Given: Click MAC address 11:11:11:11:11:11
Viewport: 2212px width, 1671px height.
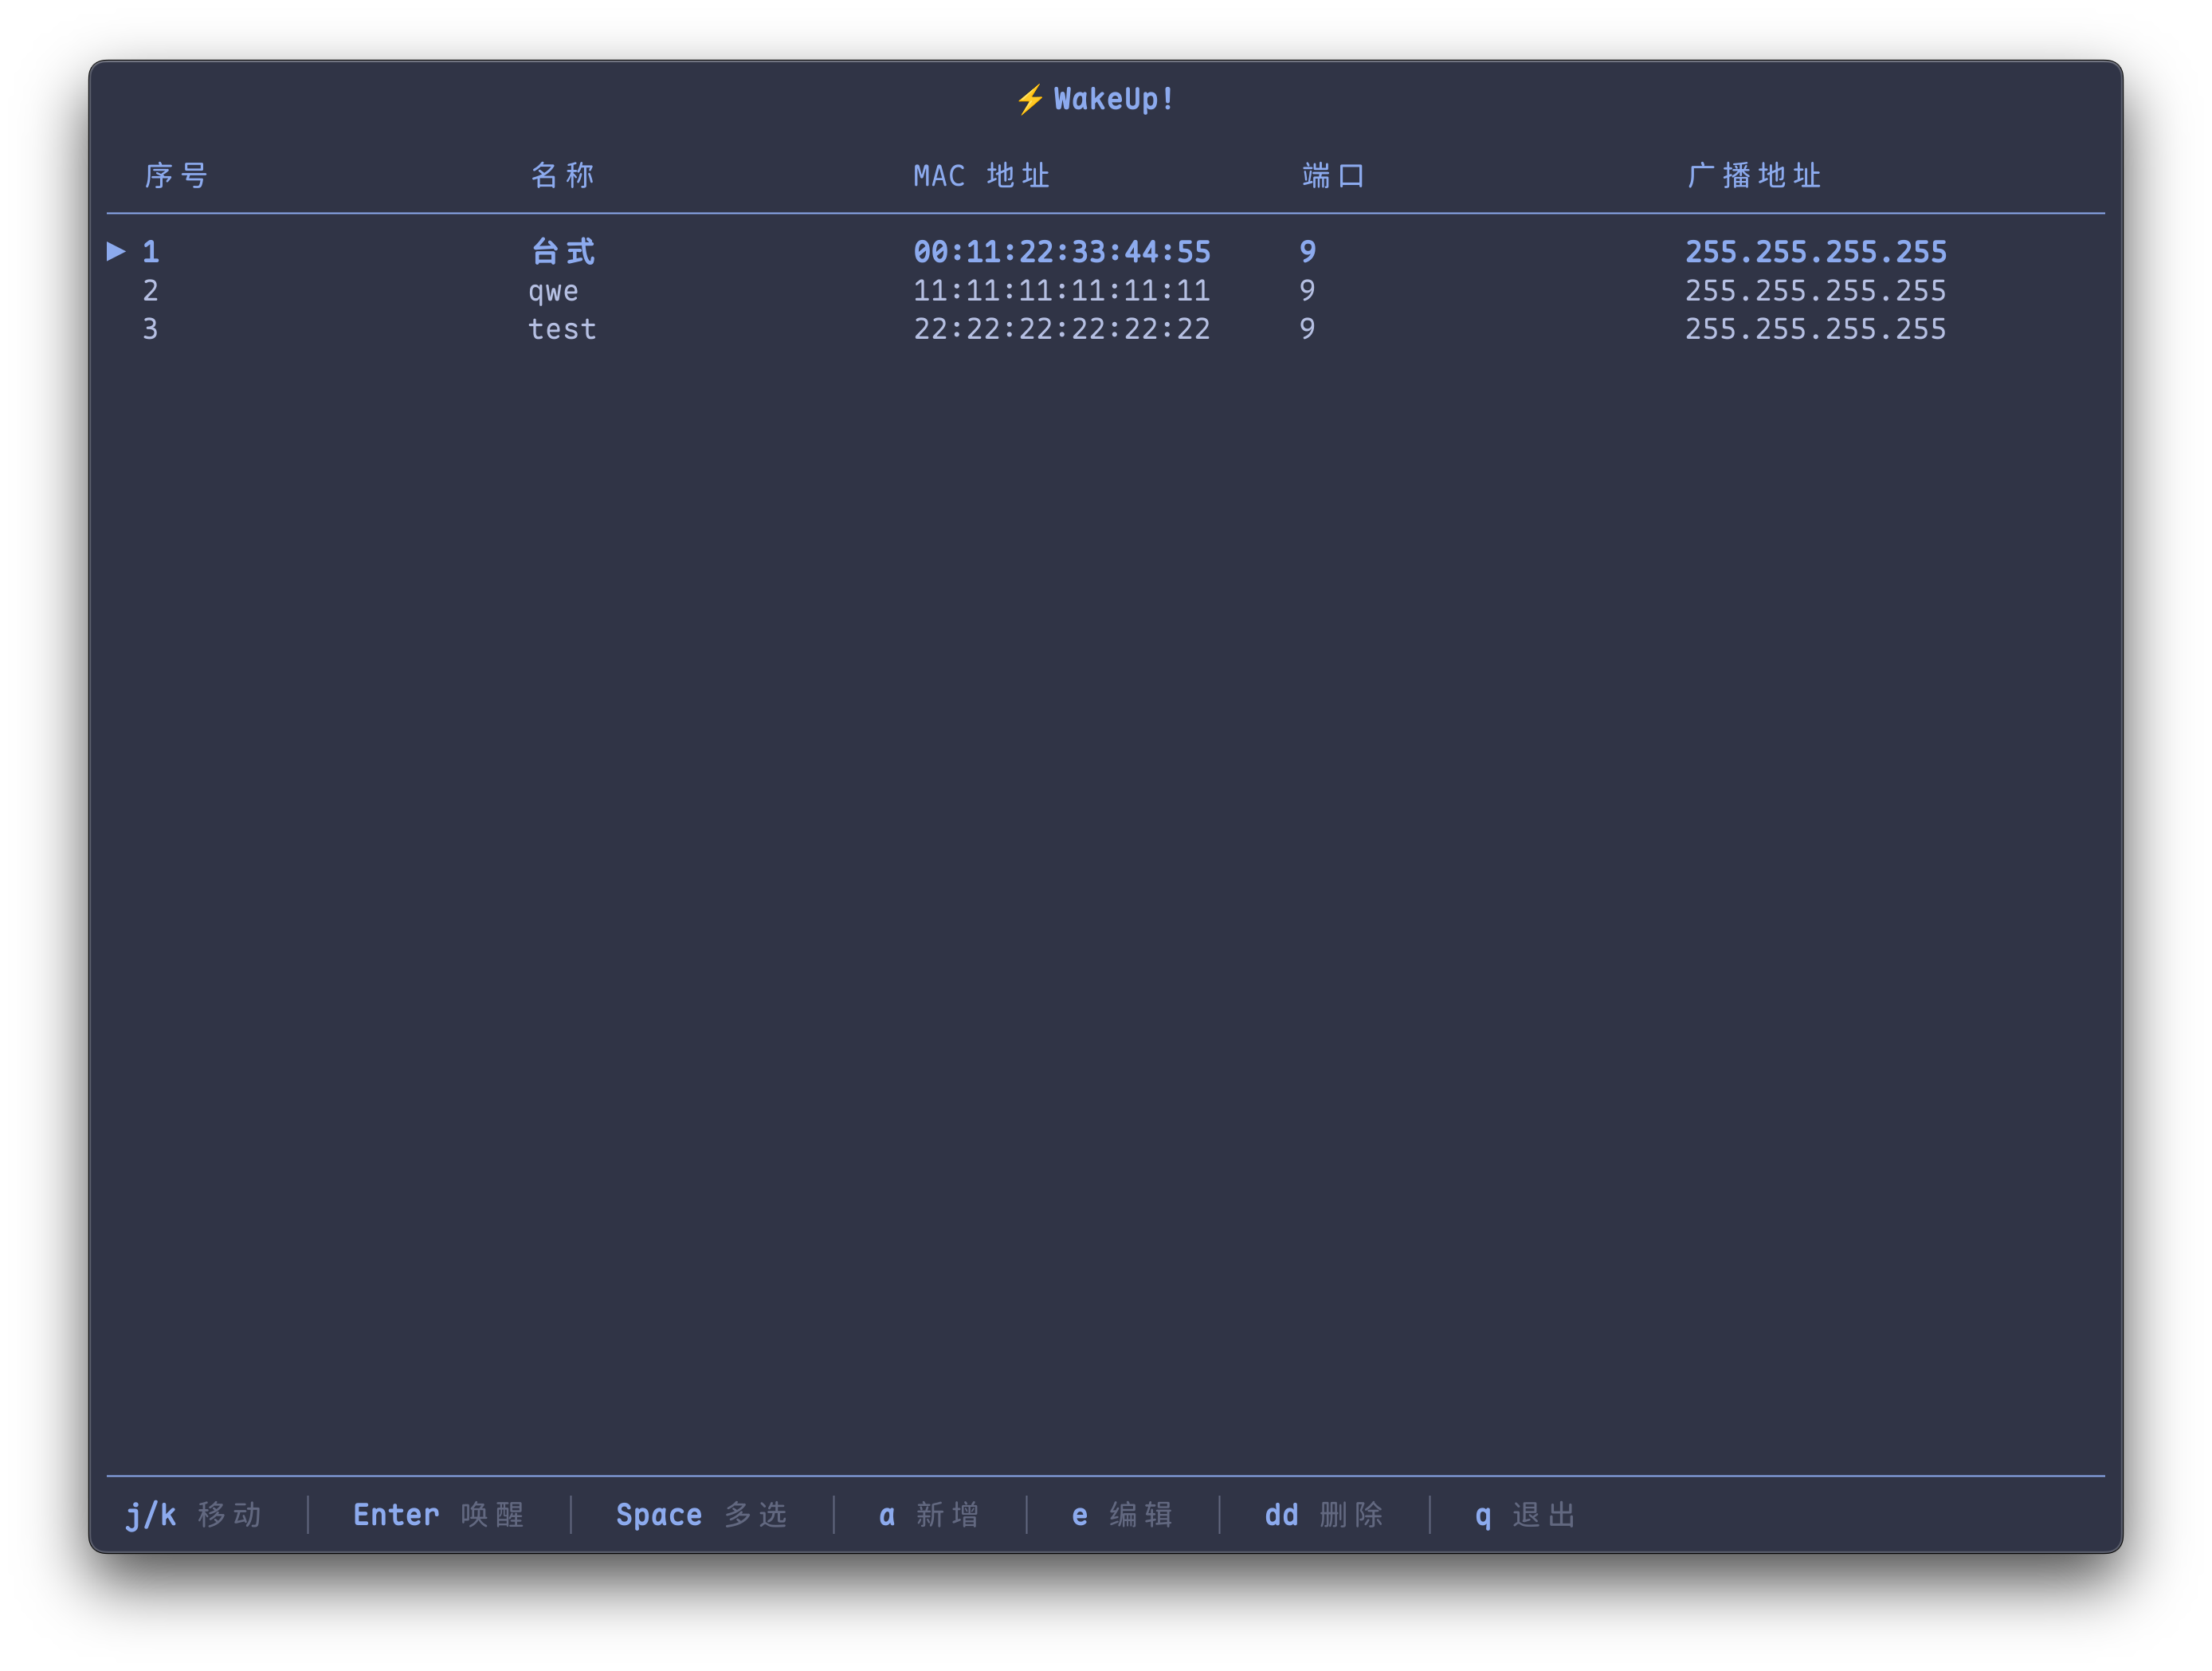Looking at the screenshot, I should click(1062, 291).
